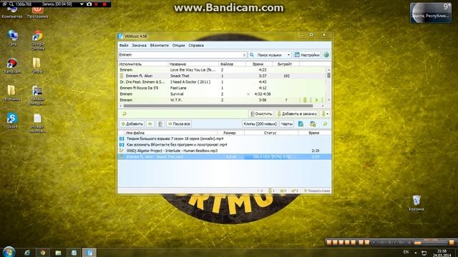
Task: Open the ВКонтакте menu
Action: click(159, 46)
